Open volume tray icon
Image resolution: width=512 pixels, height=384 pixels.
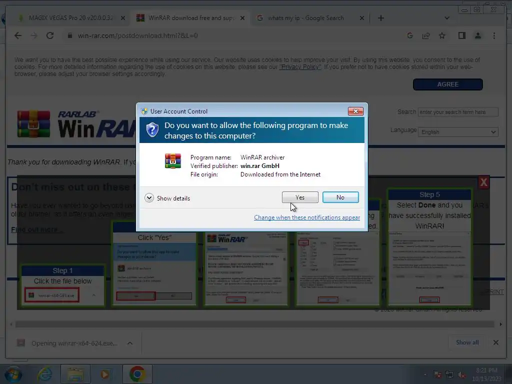[x=461, y=375]
